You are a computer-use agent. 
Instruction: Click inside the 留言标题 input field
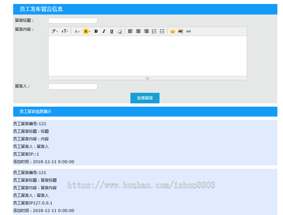(x=73, y=20)
